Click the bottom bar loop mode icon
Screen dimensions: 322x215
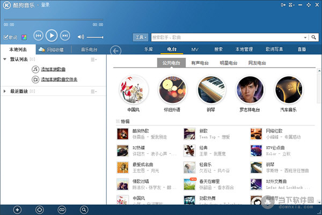62,210
